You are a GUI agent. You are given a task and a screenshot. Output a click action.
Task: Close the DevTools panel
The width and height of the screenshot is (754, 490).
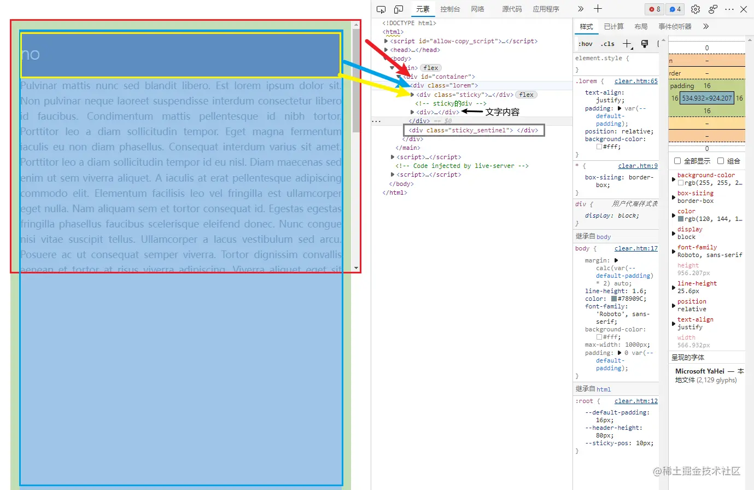(x=744, y=9)
